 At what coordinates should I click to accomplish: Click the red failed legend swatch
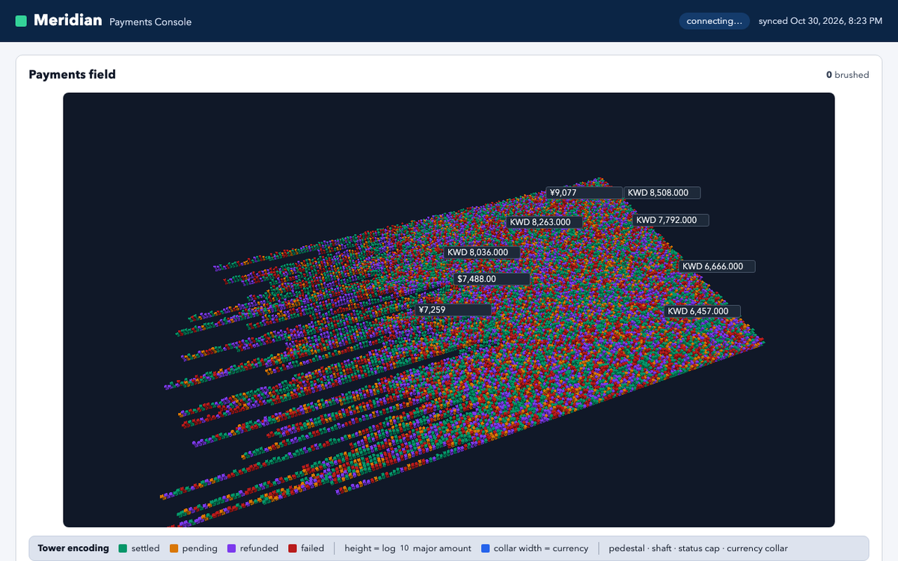pyautogui.click(x=293, y=548)
